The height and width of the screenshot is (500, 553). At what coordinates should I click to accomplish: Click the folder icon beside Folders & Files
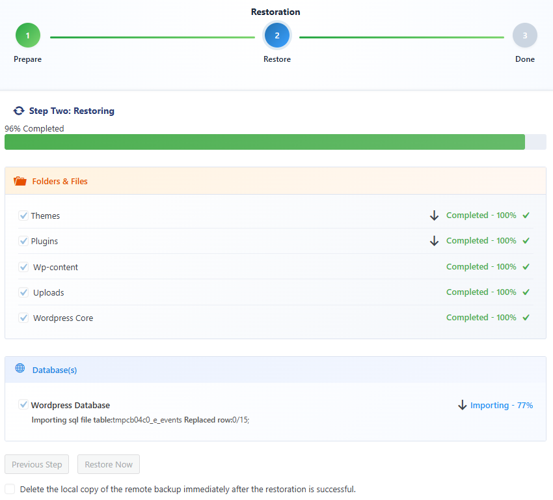click(20, 181)
